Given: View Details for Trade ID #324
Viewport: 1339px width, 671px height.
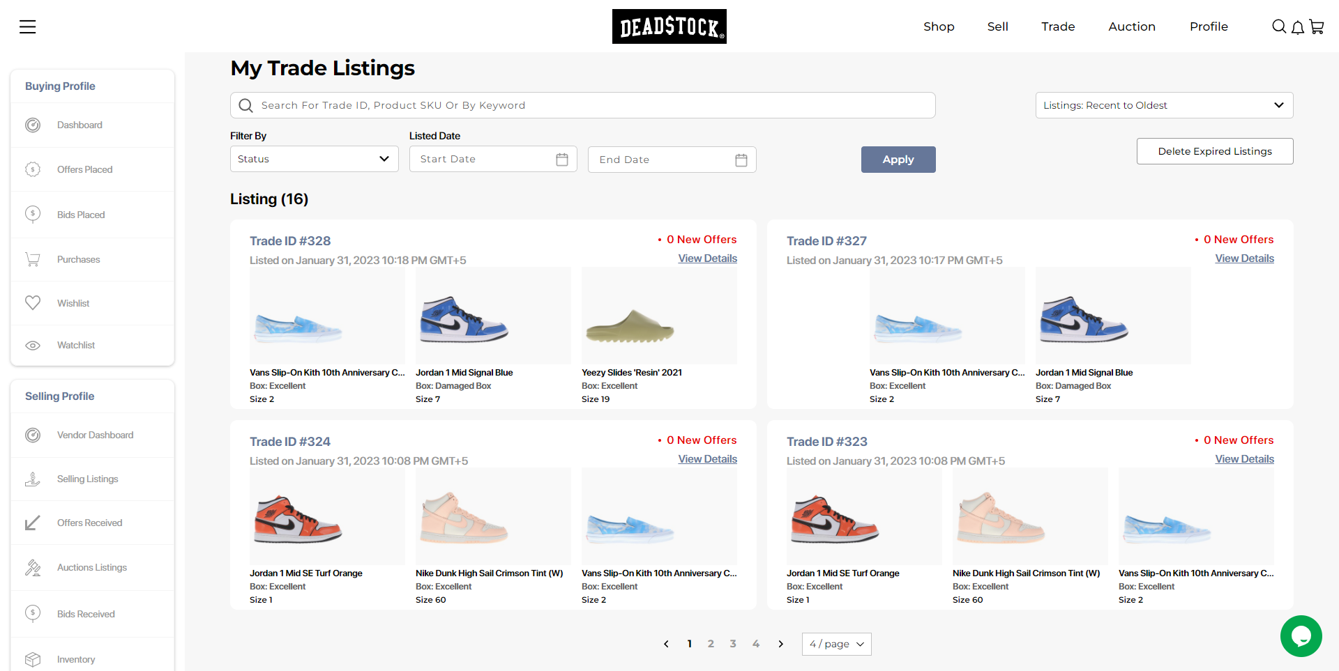Looking at the screenshot, I should [x=707, y=459].
